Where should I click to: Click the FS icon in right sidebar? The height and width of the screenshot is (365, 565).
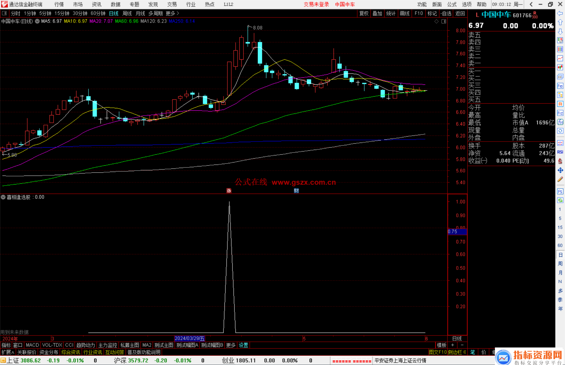(560, 192)
